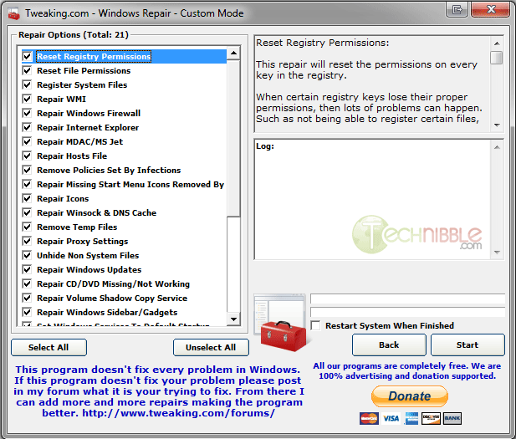Toggle Unhide Non System Files checkbox
516x439 pixels.
pyautogui.click(x=27, y=255)
